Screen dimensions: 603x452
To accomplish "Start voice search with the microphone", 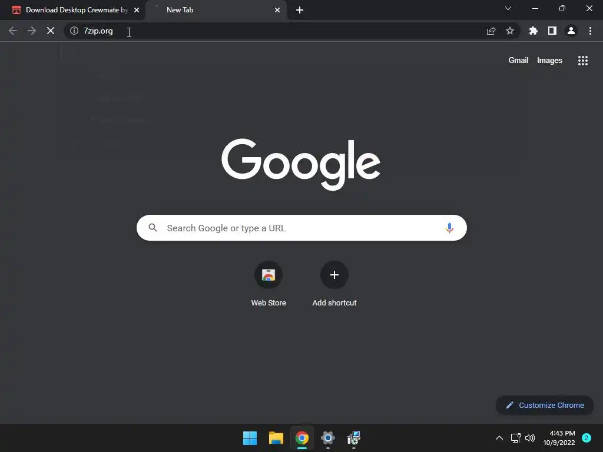I will pyautogui.click(x=449, y=228).
